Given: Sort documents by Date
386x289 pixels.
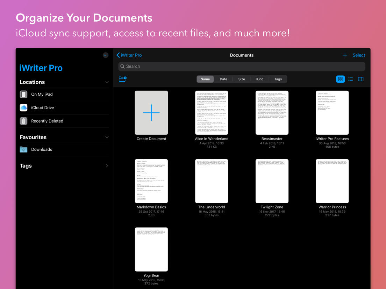Looking at the screenshot, I should click(x=223, y=79).
